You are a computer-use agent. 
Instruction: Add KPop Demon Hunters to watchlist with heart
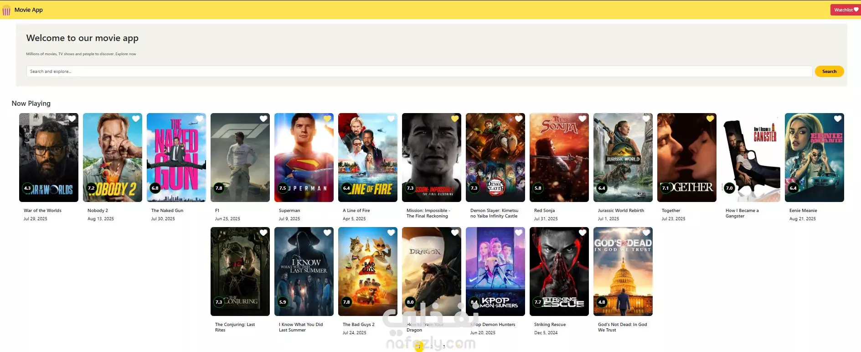[x=519, y=233]
